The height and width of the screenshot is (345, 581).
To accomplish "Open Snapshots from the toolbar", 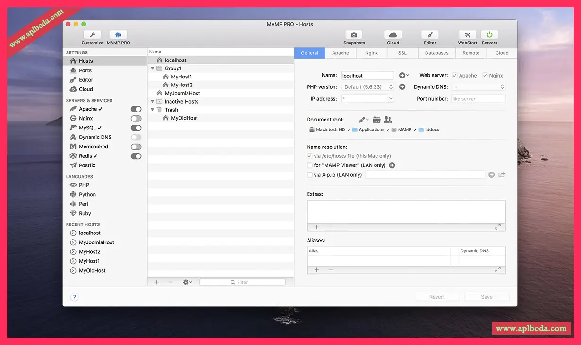I will tap(354, 35).
